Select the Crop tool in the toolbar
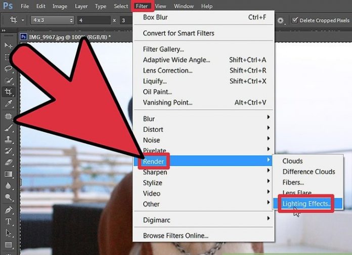The image size is (352, 255). 9,92
